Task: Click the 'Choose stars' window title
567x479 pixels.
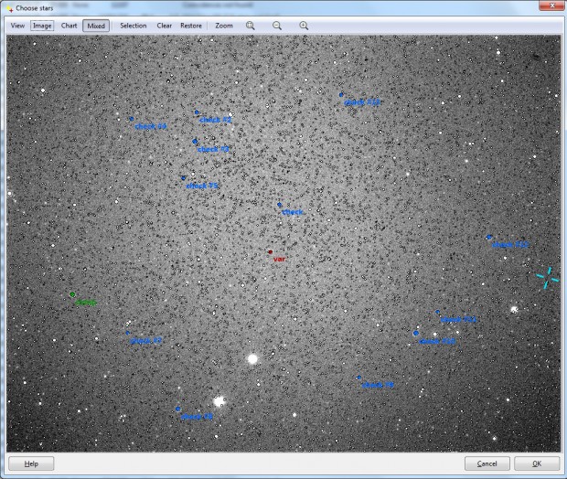Action: click(x=35, y=8)
